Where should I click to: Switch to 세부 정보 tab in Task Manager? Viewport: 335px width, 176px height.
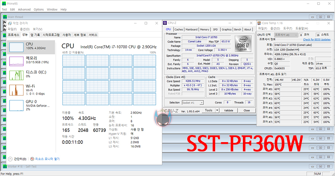(80, 35)
